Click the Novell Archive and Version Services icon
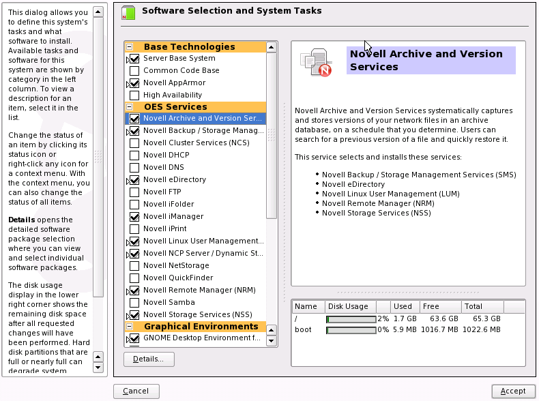539x401 pixels. pos(317,63)
